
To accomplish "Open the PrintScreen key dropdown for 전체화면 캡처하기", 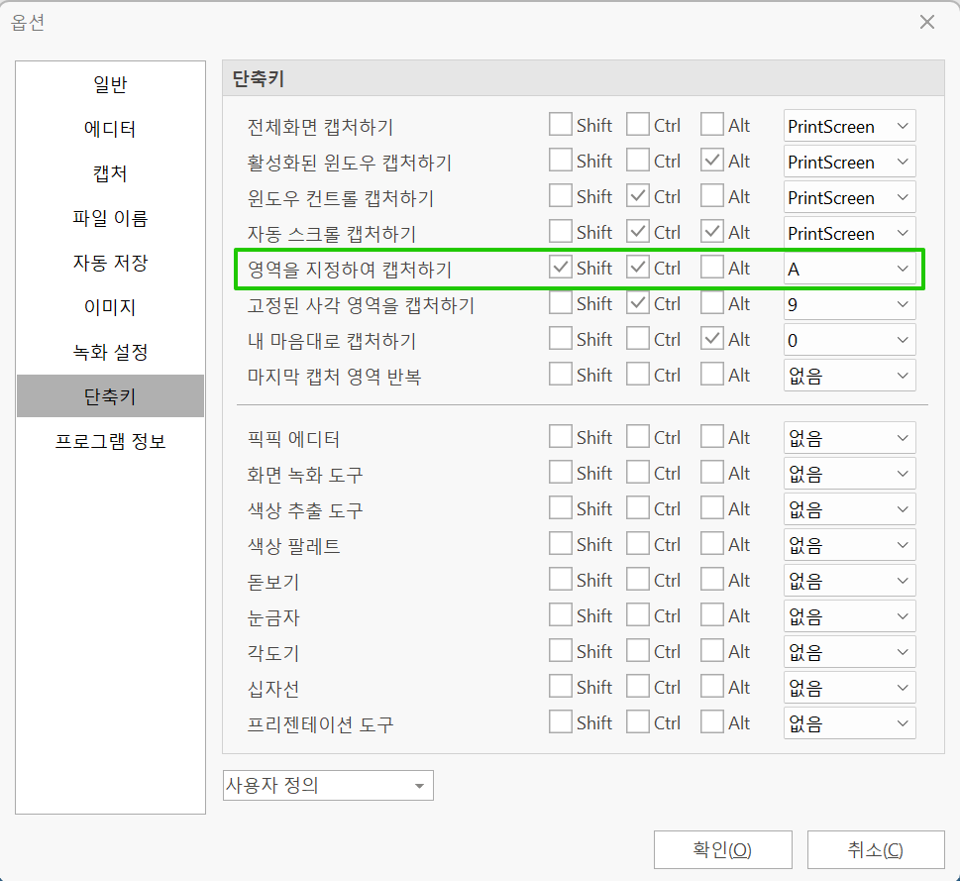I will point(848,125).
